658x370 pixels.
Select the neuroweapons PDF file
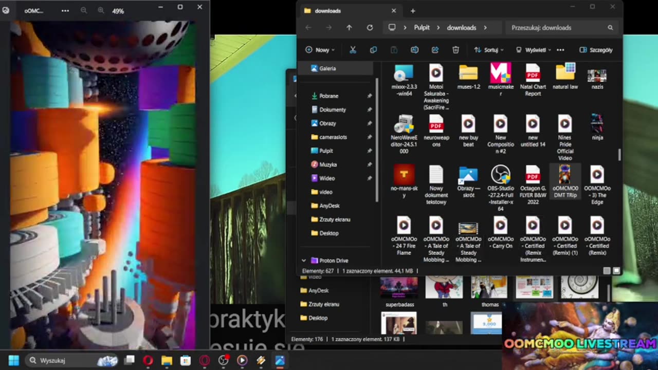[436, 131]
